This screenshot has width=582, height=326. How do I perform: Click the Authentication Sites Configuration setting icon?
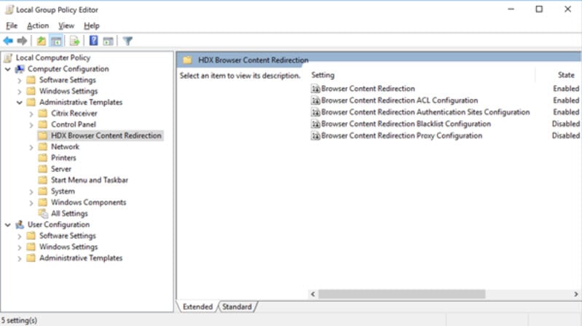coord(315,112)
